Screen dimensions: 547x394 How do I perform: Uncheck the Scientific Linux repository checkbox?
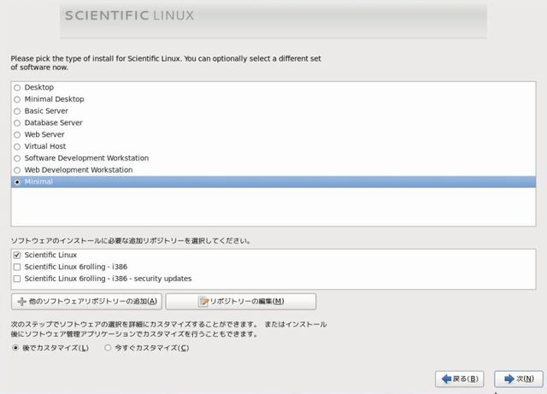tap(18, 255)
